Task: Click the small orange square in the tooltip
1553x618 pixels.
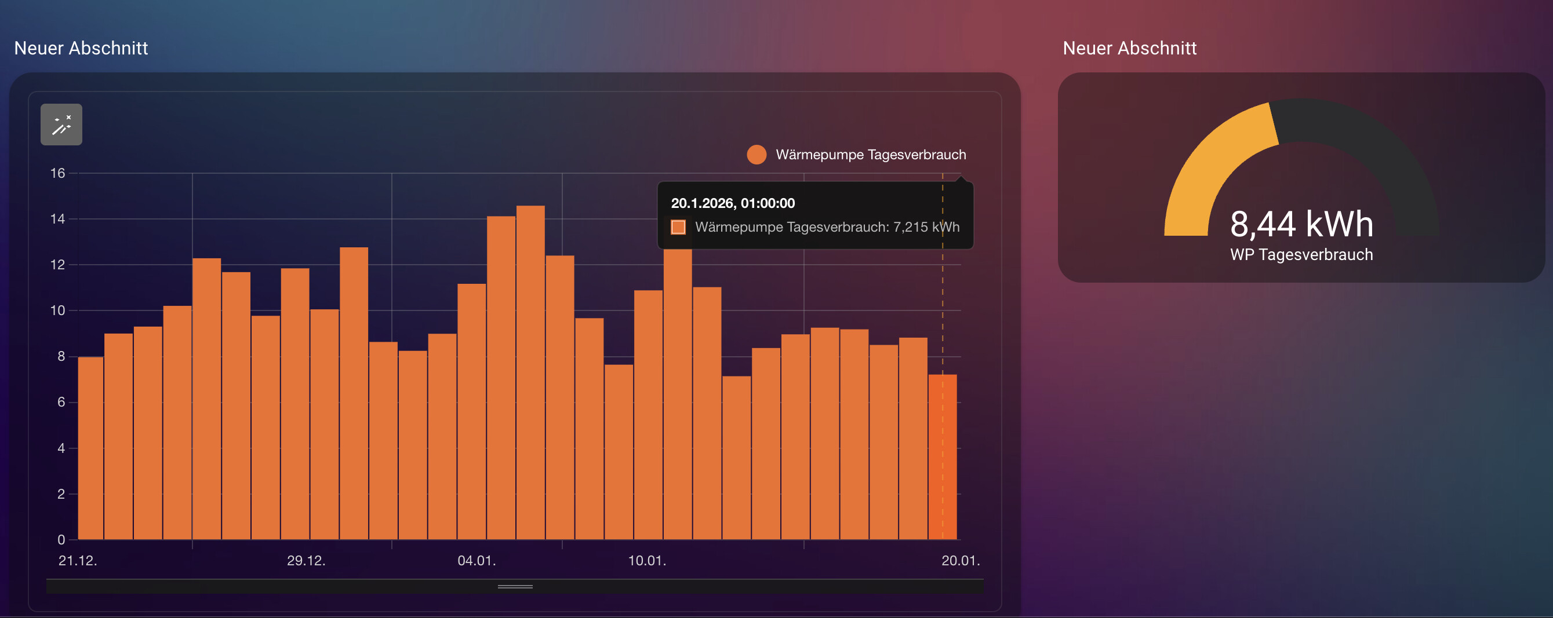Action: 678,227
